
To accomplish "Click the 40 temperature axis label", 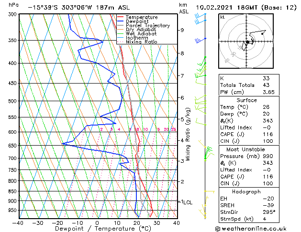I will point(177,223).
